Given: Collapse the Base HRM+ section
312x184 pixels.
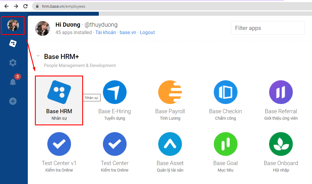Looking at the screenshot, I should [38, 55].
